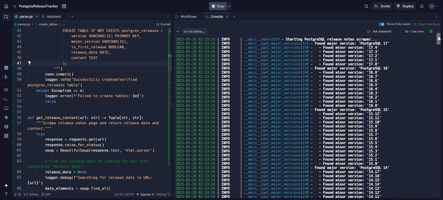
Task: Click the help question mark icon
Action: 6,194
